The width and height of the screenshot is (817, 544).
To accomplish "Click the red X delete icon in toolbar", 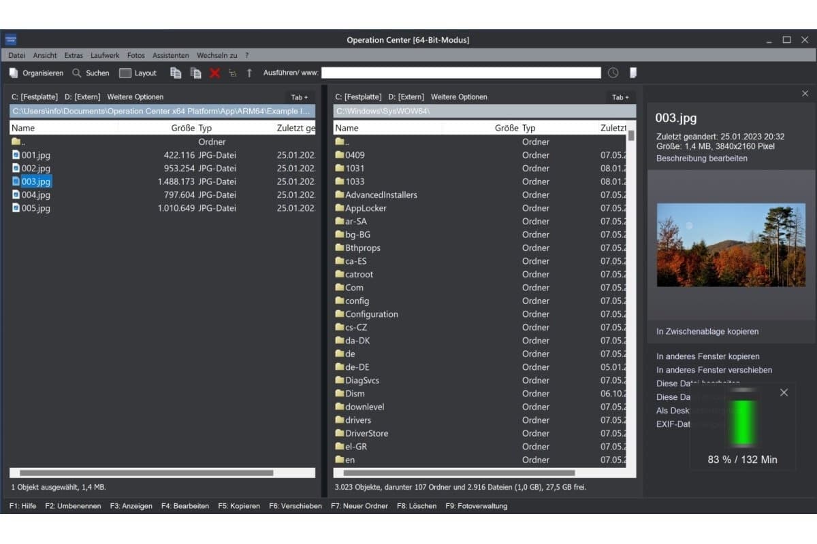I will pos(214,73).
